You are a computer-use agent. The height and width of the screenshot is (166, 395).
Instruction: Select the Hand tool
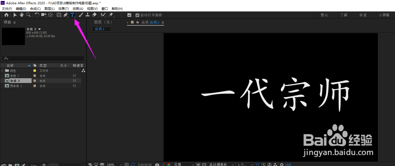(22, 15)
